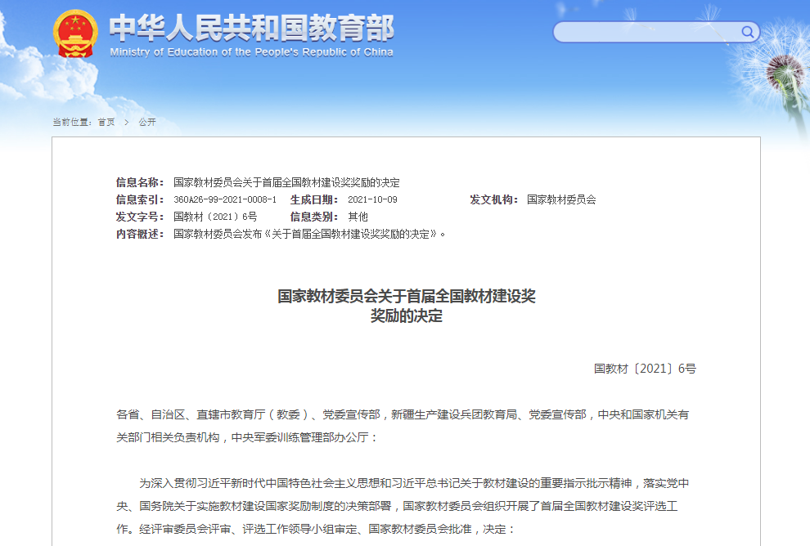The image size is (810, 546).
Task: Click the English Ministry of Education subtitle
Action: click(x=251, y=52)
